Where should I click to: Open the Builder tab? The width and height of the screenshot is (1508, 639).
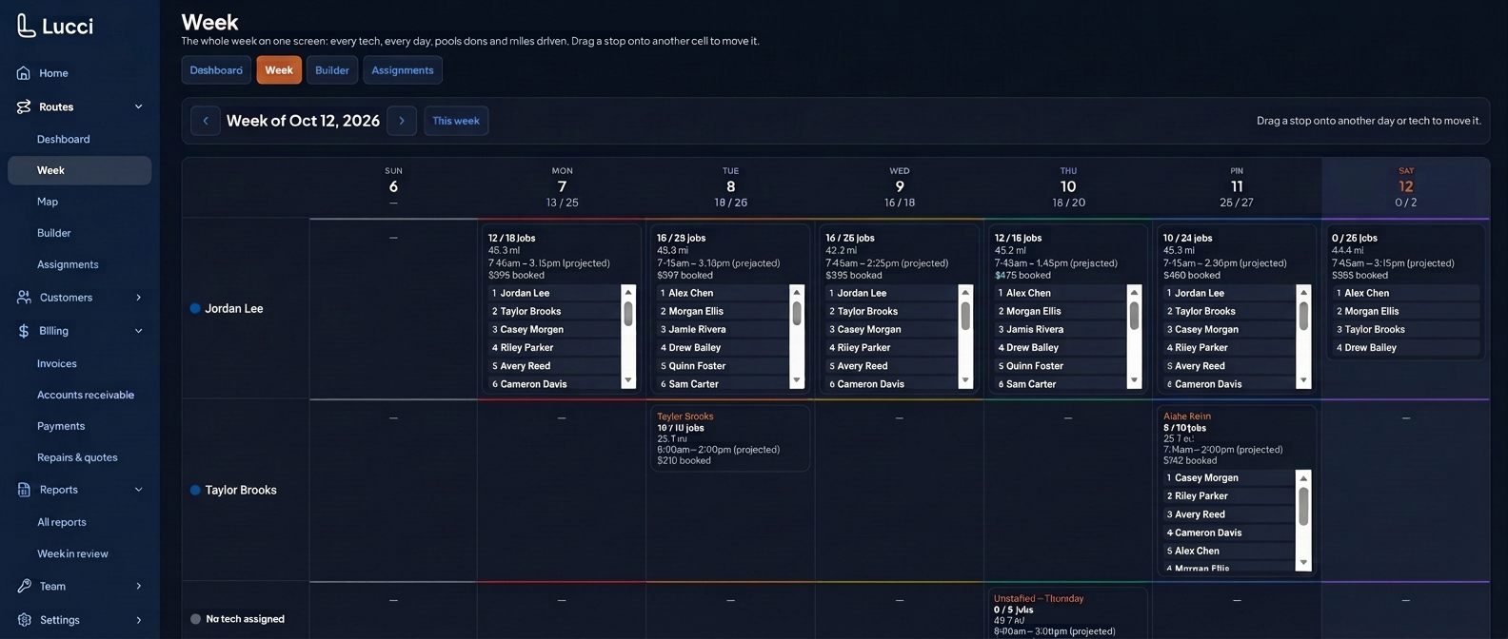[x=332, y=70]
